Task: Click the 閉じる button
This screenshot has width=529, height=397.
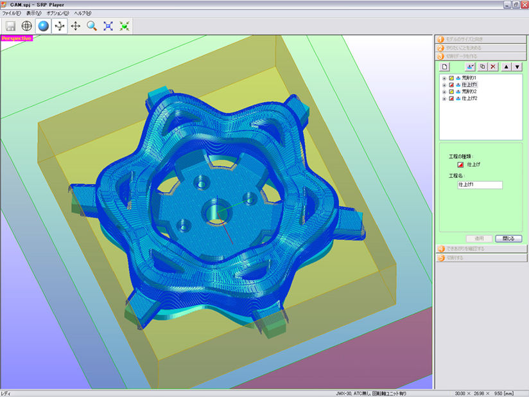Action: 508,238
